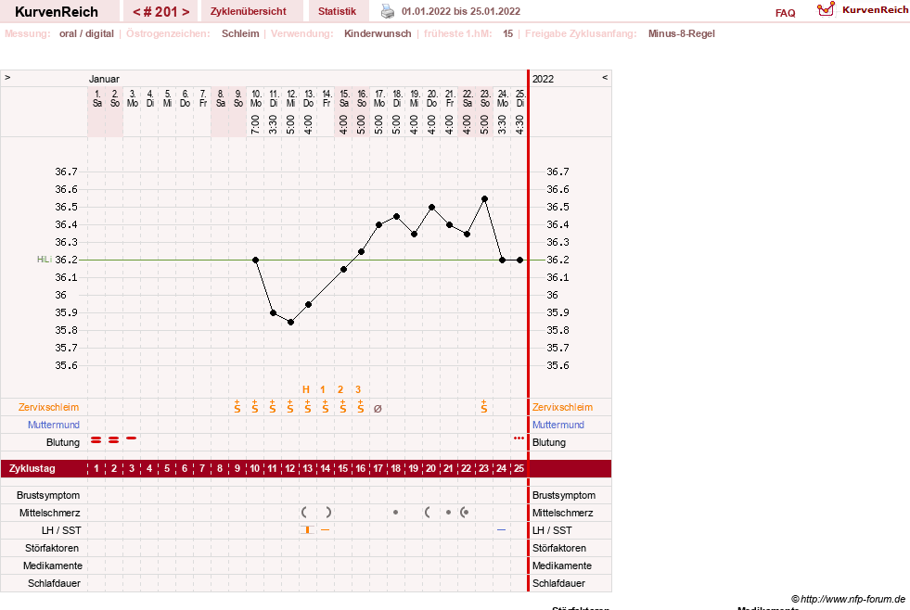
Task: Click the KurvenReich crown logo icon
Action: 826,9
